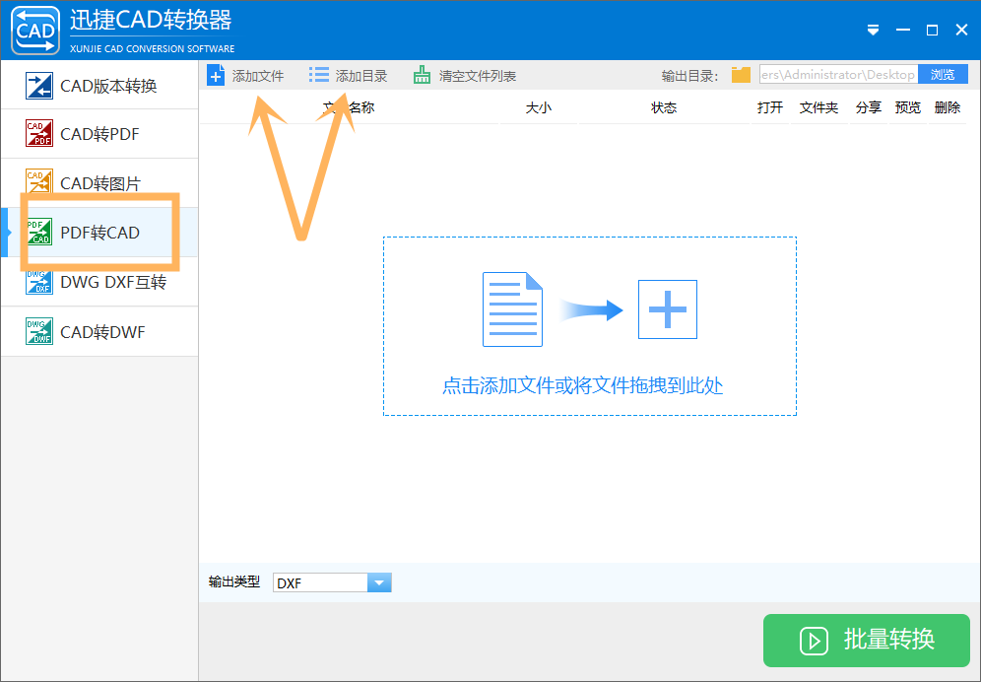Click the 大小 column header
This screenshot has width=981, height=682.
(539, 107)
